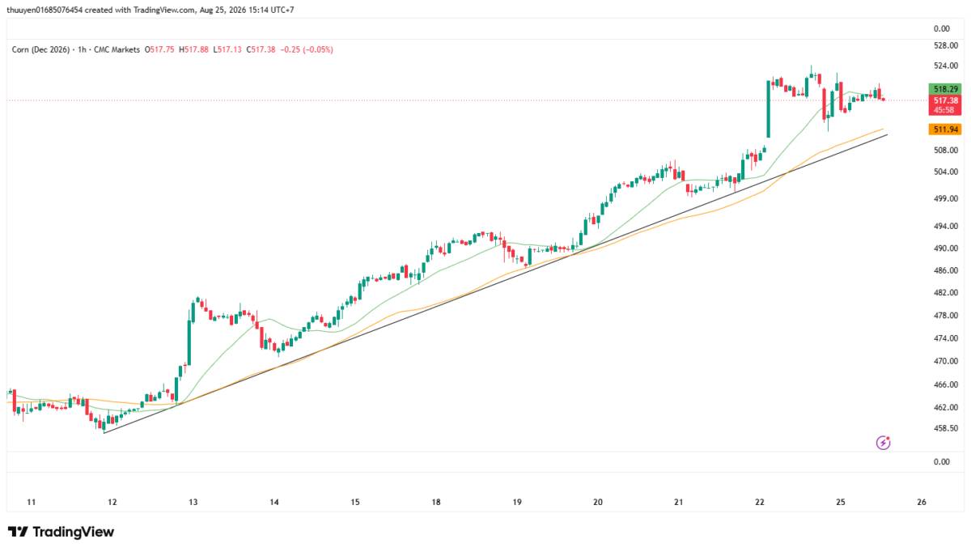The width and height of the screenshot is (971, 552).
Task: Click the green 518.29 price tag
Action: [x=946, y=89]
